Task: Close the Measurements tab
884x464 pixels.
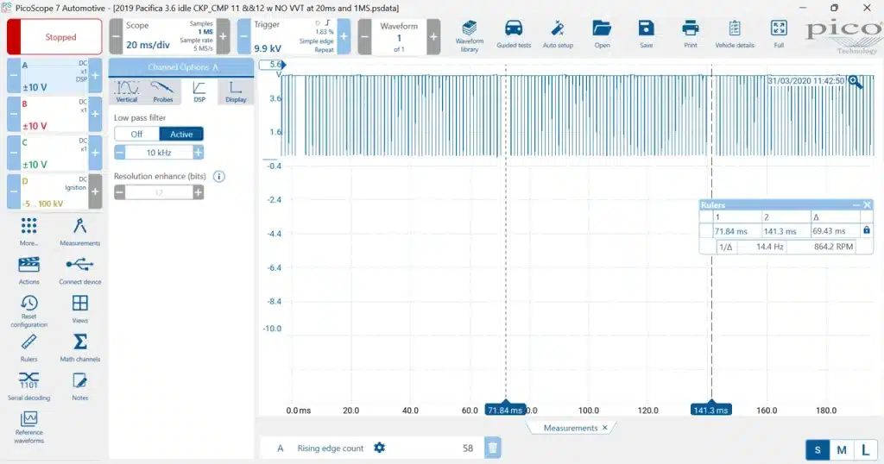Action: [605, 428]
